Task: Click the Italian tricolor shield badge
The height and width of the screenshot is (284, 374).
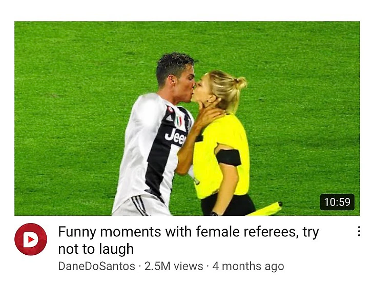Action: point(178,121)
